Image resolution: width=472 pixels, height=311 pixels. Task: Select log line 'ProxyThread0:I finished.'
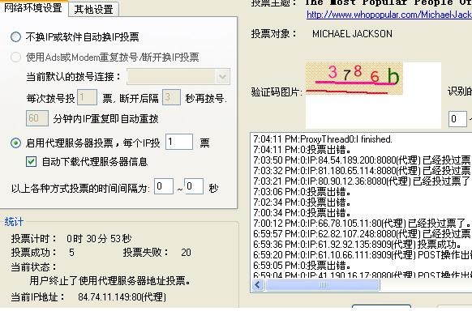pyautogui.click(x=323, y=139)
